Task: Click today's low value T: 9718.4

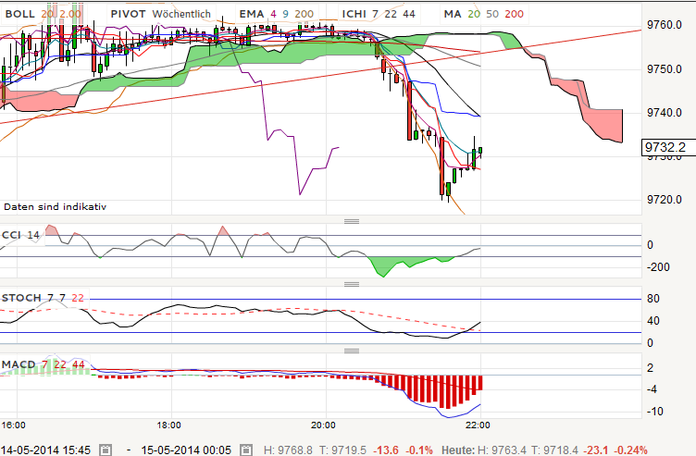Action: (554, 450)
